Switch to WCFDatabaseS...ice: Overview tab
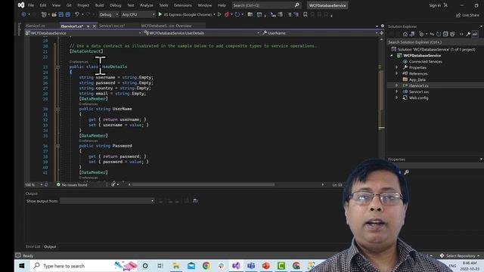 [x=166, y=26]
